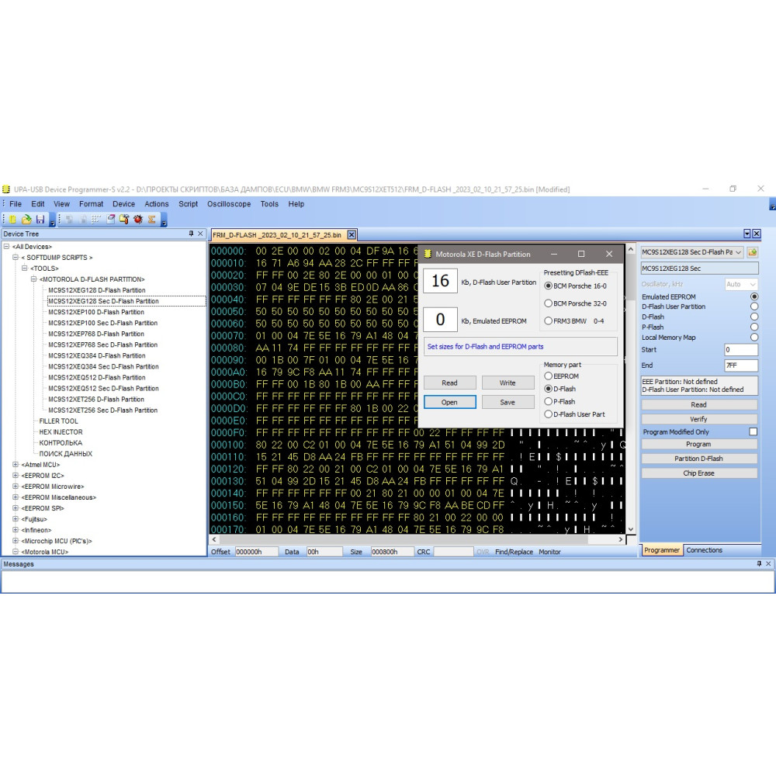776x776 pixels.
Task: Open the Oscilloscope menu
Action: point(229,204)
